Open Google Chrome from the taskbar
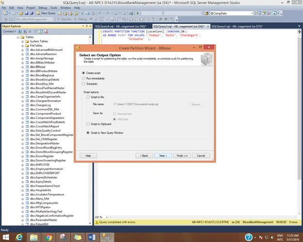This screenshot has height=242, width=303. (x=48, y=237)
